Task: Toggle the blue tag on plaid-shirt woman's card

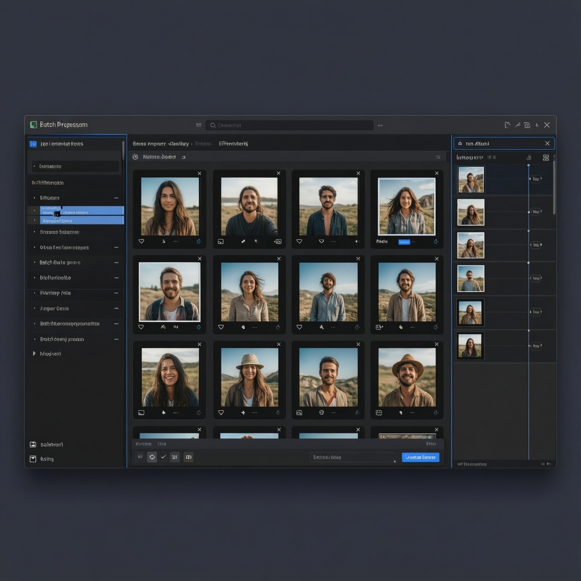Action: tap(404, 242)
